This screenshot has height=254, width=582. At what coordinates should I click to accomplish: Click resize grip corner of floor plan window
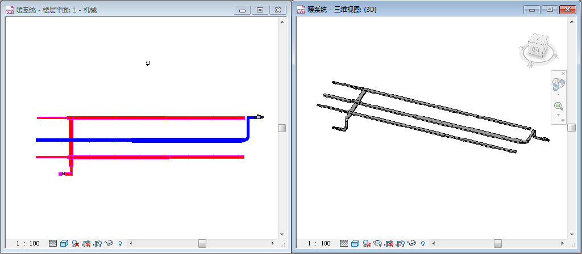click(282, 244)
